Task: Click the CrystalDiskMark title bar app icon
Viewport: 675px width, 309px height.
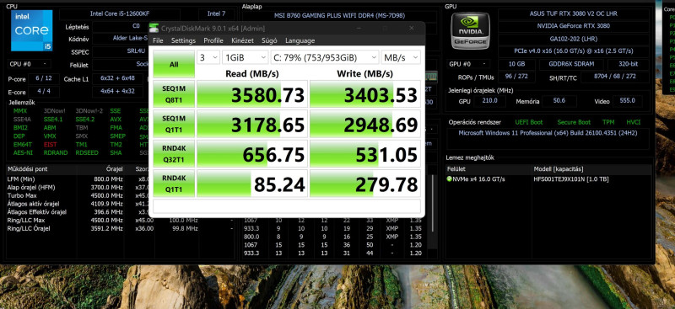Action: click(x=154, y=29)
